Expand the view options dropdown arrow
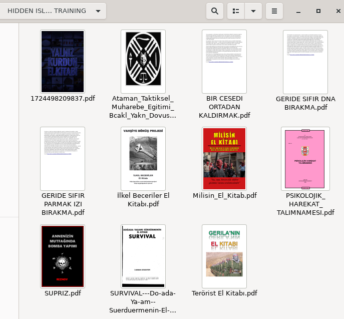 253,11
